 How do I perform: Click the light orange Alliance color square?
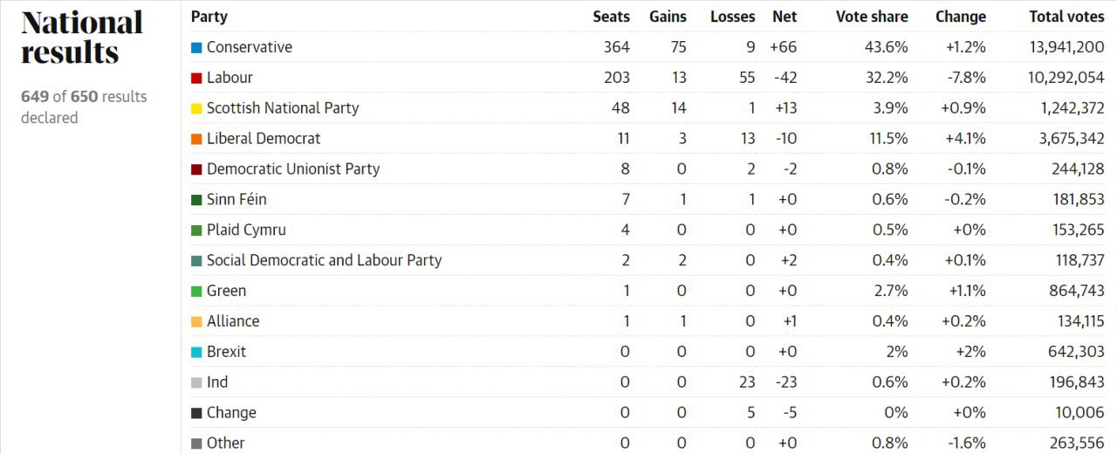pos(196,321)
